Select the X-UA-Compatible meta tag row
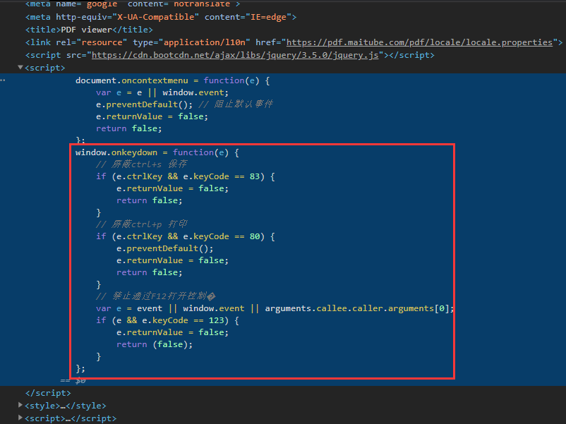This screenshot has height=424, width=566. (161, 17)
